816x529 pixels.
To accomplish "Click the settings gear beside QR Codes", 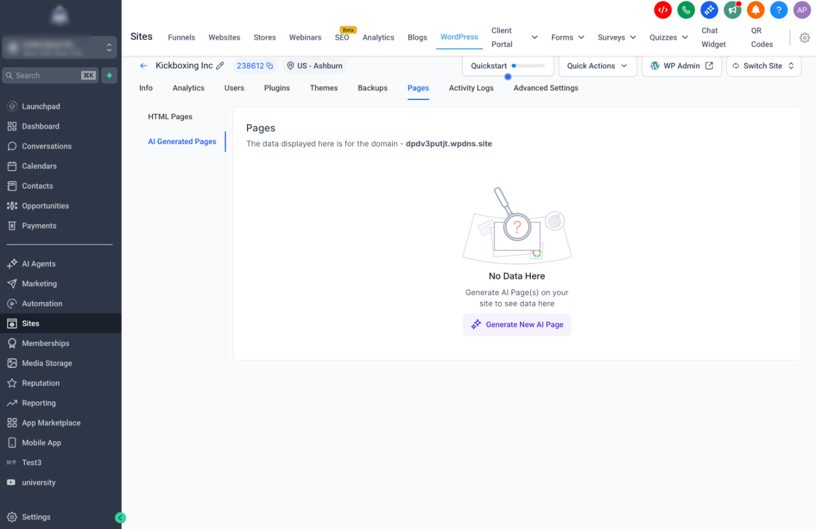I will tap(804, 38).
